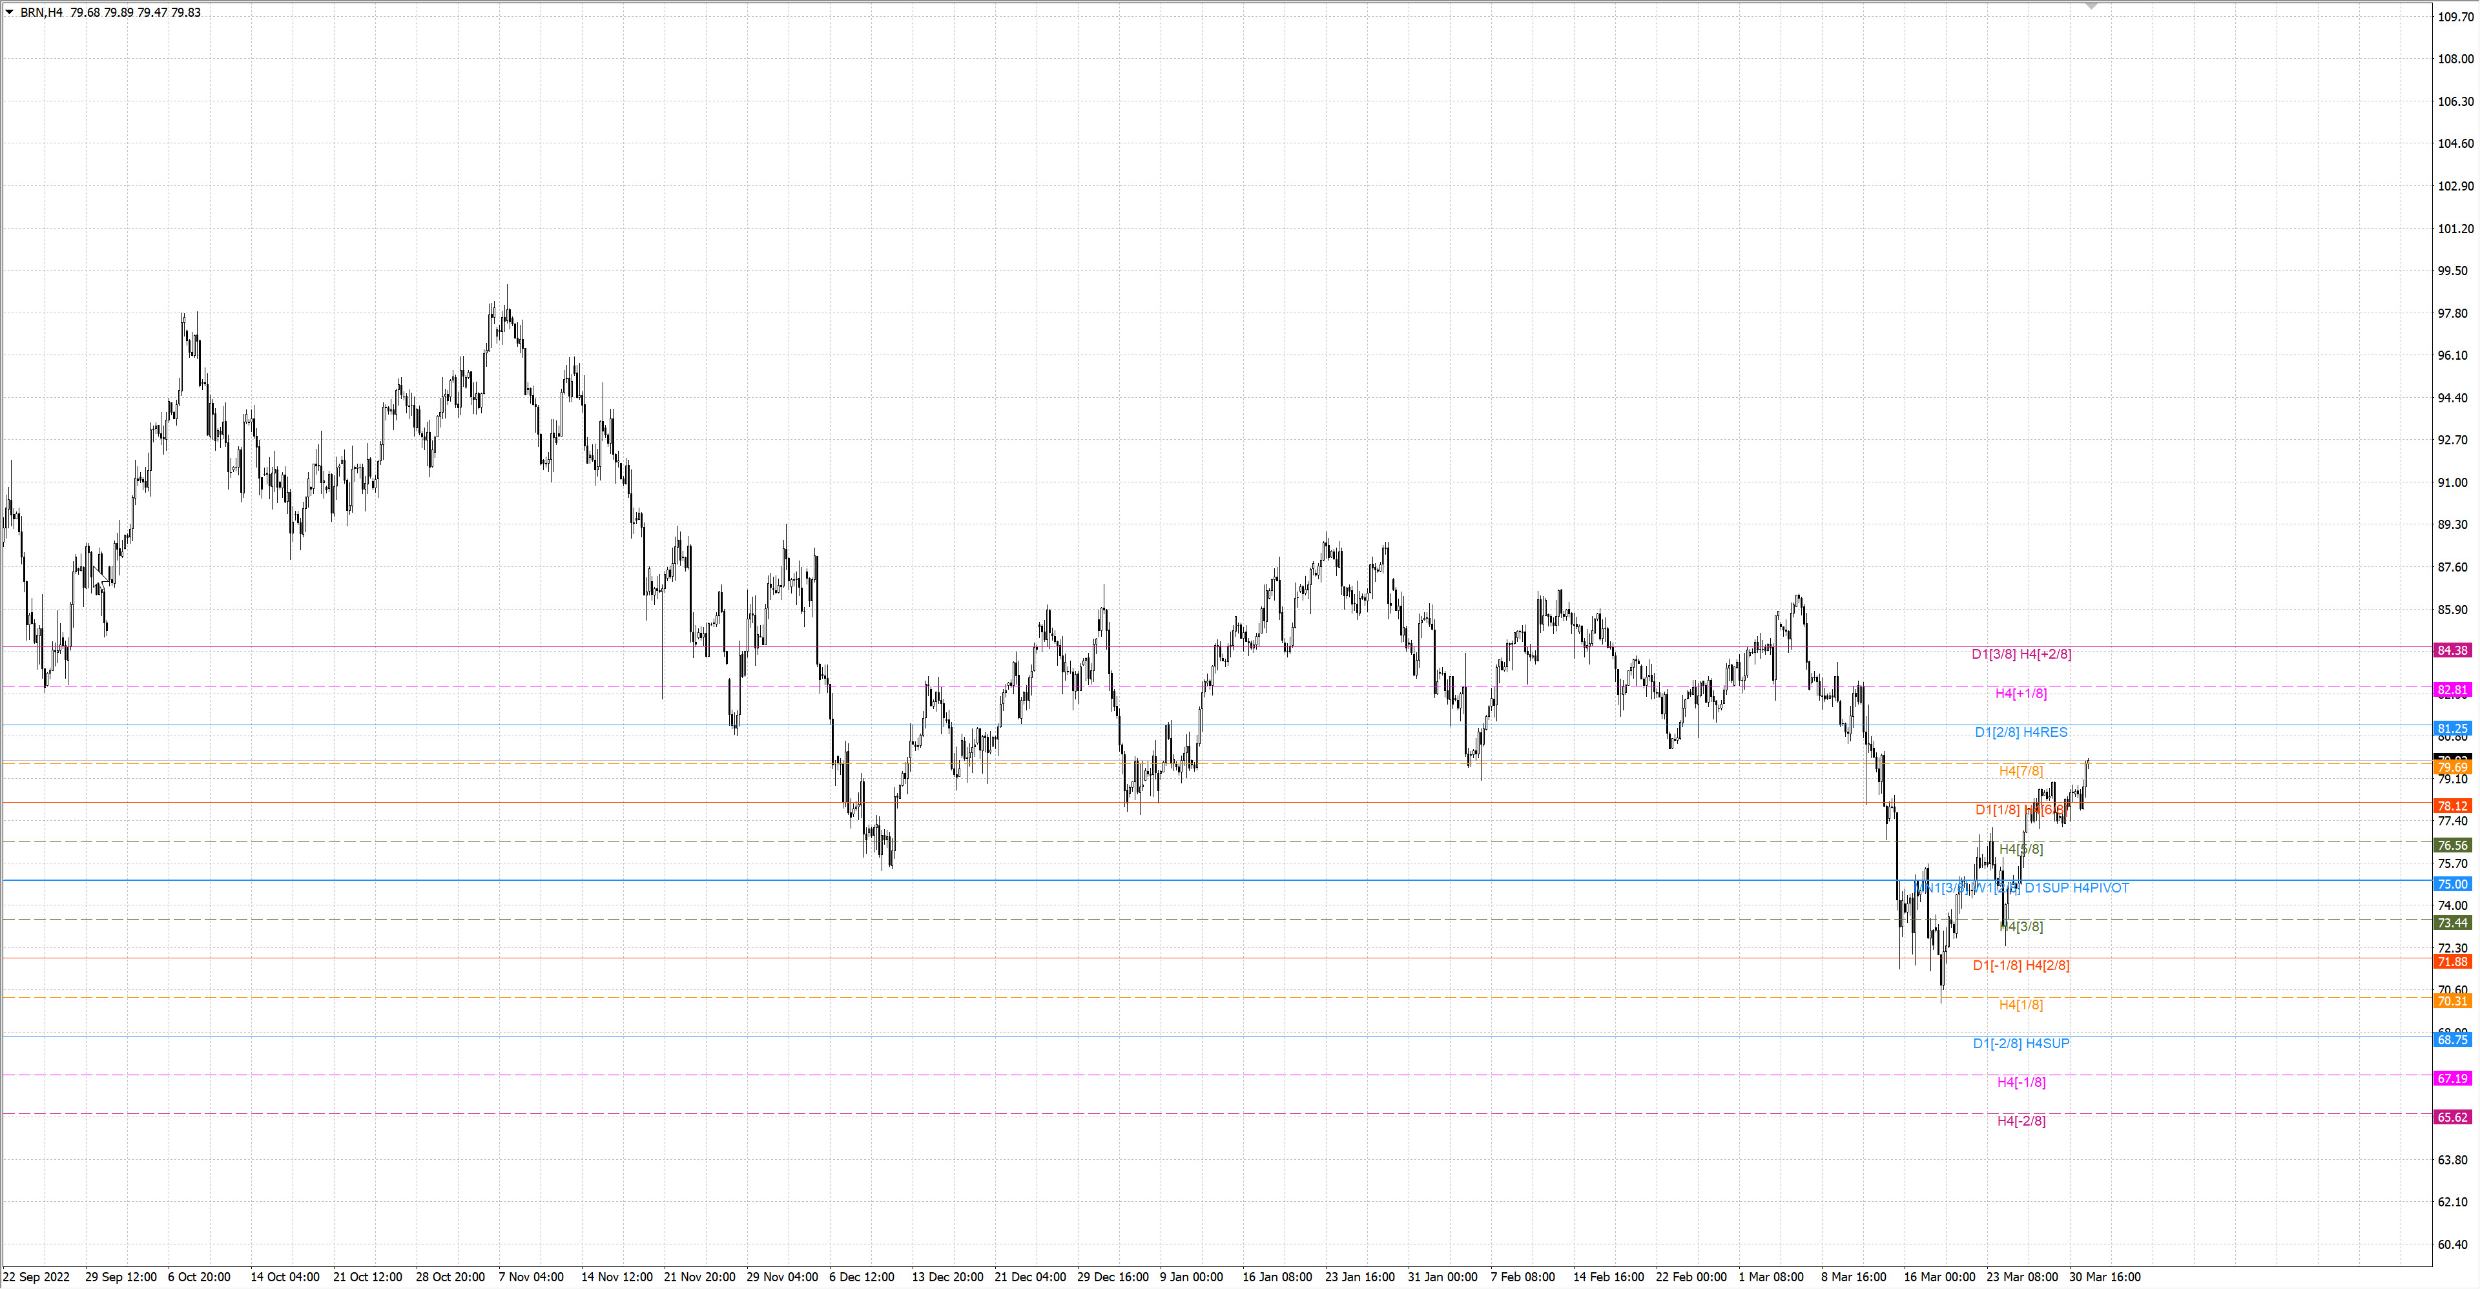Select the D1[2/8] H4RES level label

tap(2021, 732)
